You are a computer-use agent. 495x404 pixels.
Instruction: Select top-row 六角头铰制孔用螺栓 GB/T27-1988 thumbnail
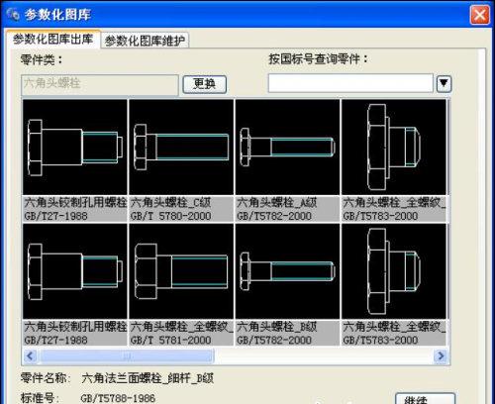pos(75,148)
